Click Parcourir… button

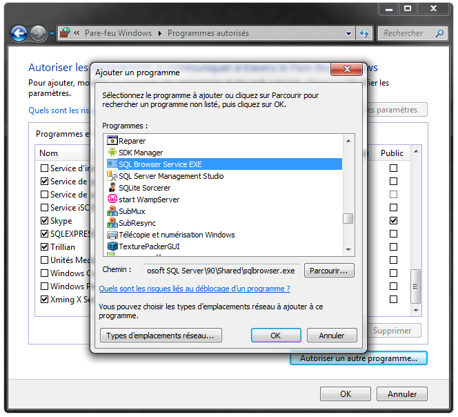pyautogui.click(x=329, y=271)
